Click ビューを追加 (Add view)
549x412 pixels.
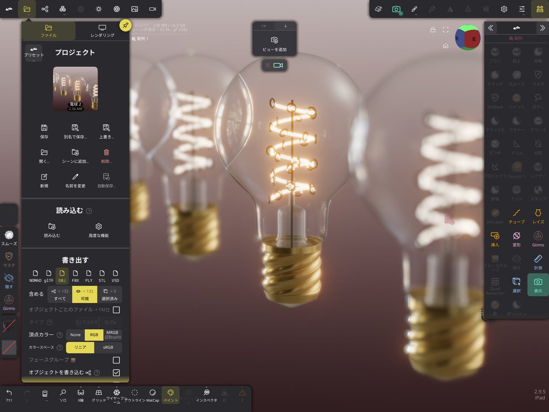[x=274, y=44]
